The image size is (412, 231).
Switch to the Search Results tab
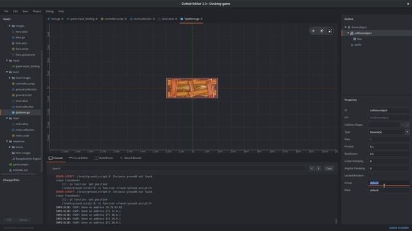(130, 158)
